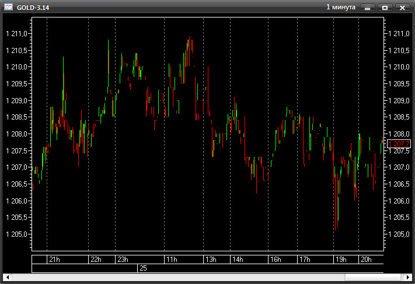Close the GOLD-3.14 chart window
The height and width of the screenshot is (284, 415).
[402, 8]
